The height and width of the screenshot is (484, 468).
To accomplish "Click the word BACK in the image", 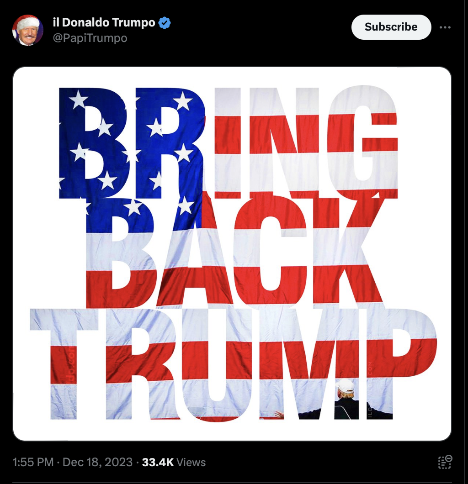I will (x=234, y=253).
